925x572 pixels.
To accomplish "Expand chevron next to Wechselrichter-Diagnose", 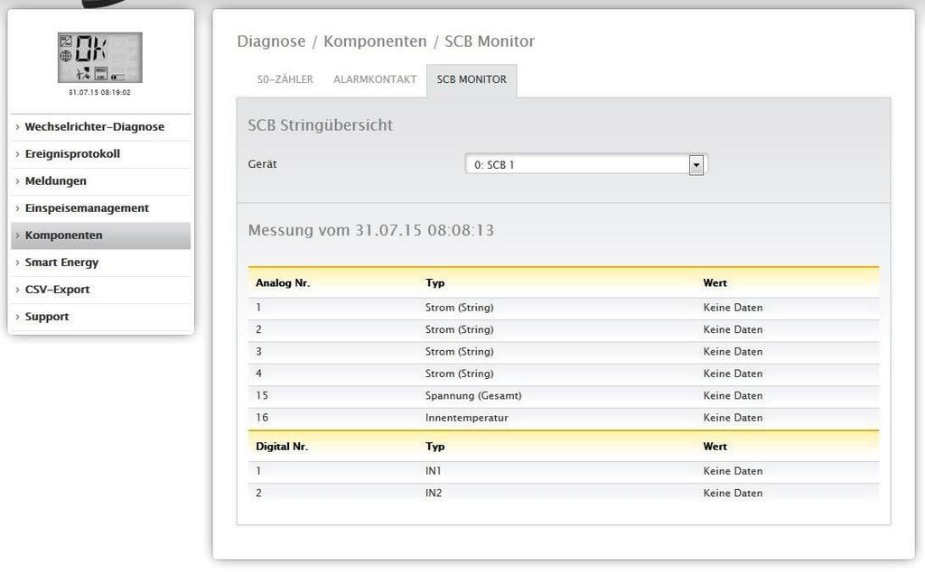I will coord(17,126).
